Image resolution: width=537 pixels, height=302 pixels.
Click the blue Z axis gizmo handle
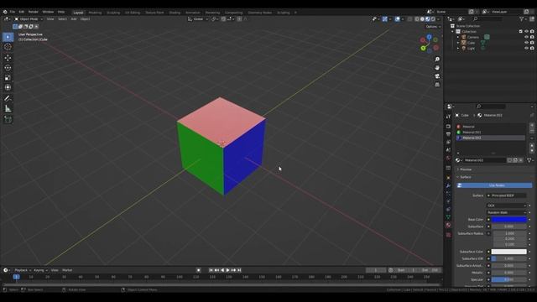pos(429,37)
